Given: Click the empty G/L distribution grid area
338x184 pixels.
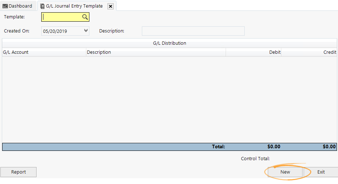Looking at the screenshot, I should (169, 99).
